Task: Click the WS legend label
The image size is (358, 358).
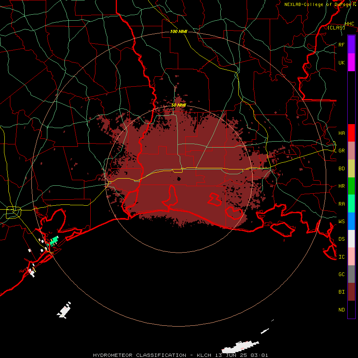Action: (x=342, y=221)
